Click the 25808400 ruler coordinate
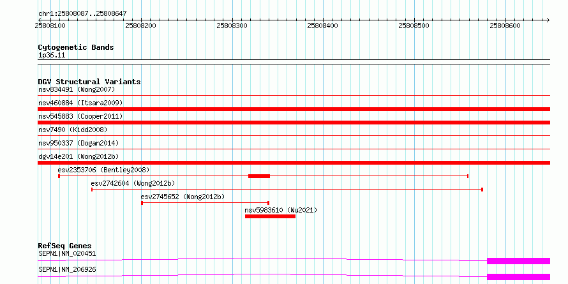This screenshot has height=284, width=568. pyautogui.click(x=322, y=26)
